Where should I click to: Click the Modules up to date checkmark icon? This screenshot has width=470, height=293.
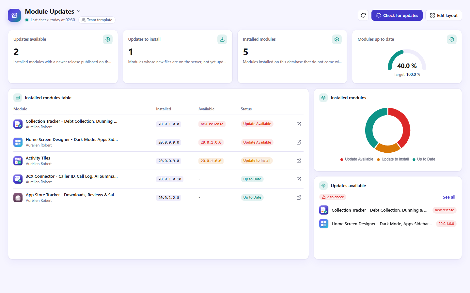pos(452,39)
